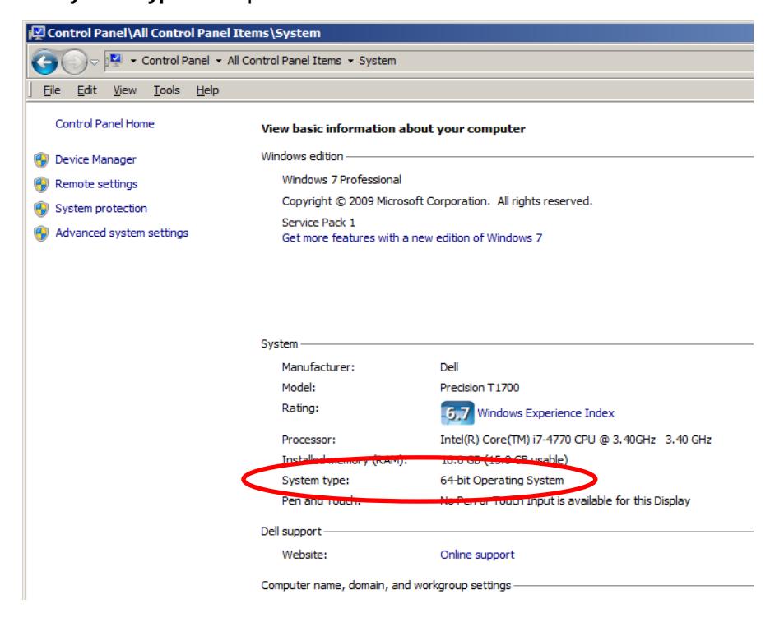Go back with the blue Back arrow

coord(44,62)
